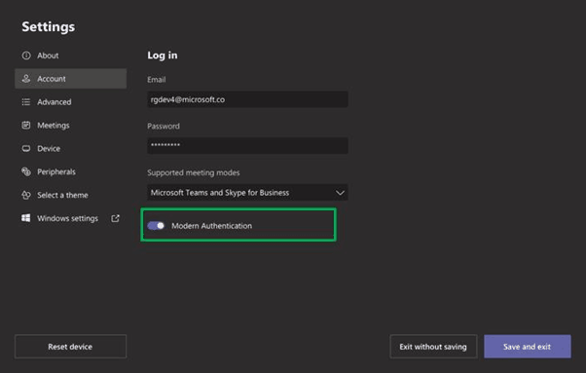Click Exit without saving
The image size is (586, 373).
tap(433, 347)
